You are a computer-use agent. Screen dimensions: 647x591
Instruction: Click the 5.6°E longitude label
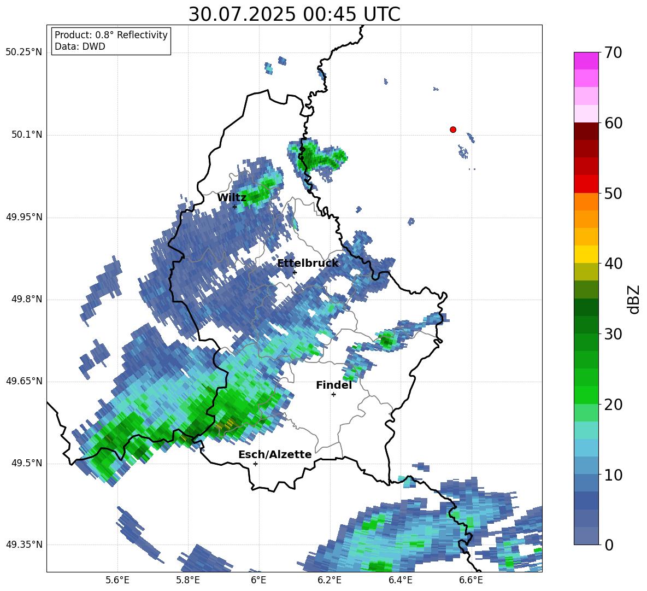pyautogui.click(x=117, y=580)
